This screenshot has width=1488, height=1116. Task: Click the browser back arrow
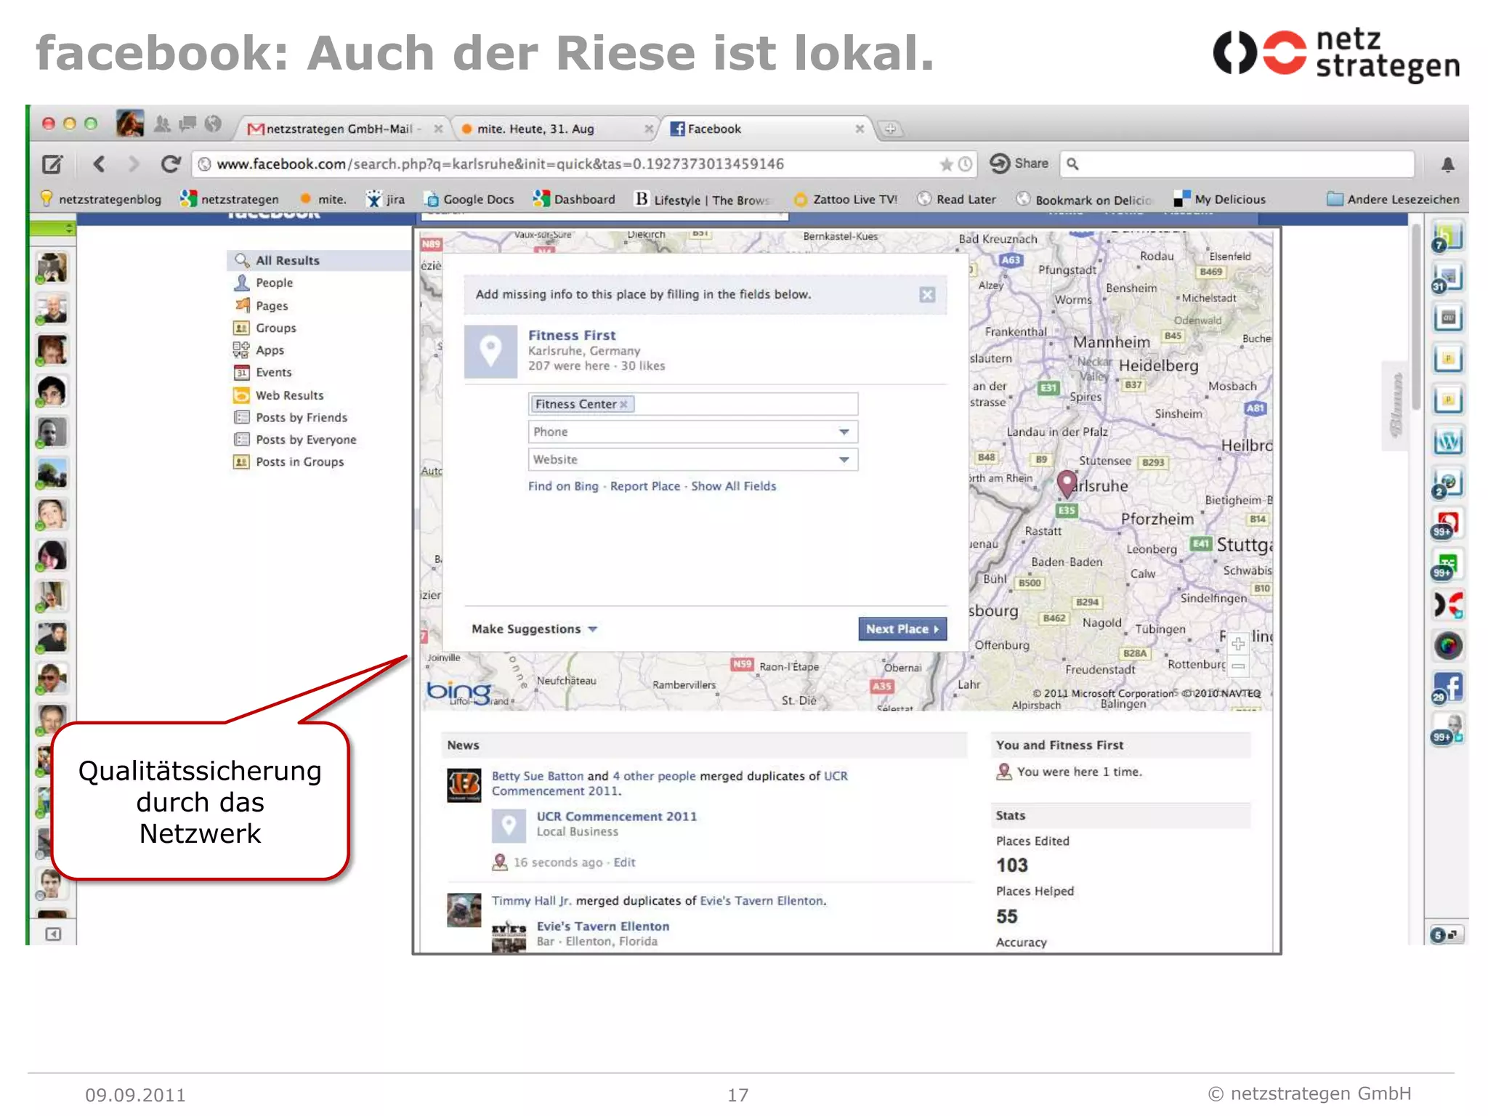[x=100, y=164]
